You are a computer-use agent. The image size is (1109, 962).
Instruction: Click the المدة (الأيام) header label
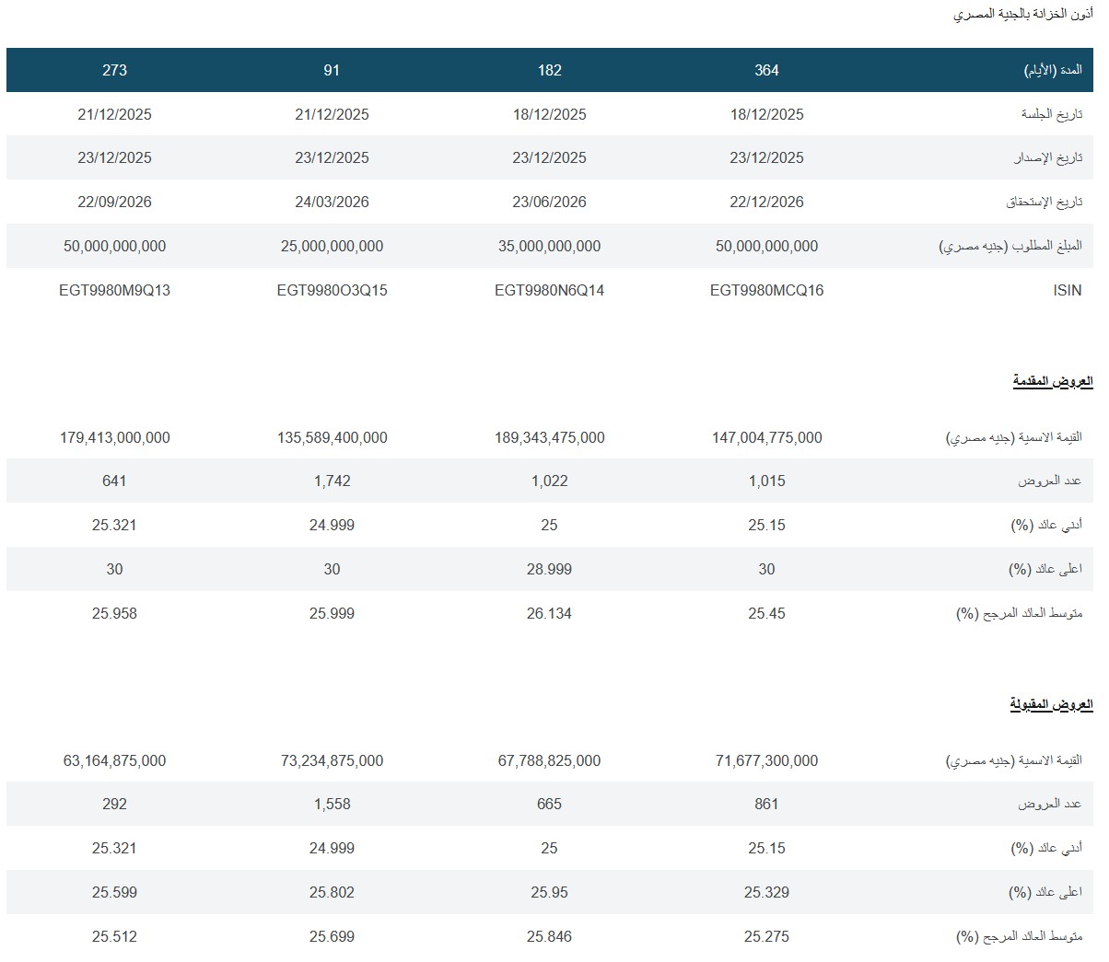(x=1053, y=70)
